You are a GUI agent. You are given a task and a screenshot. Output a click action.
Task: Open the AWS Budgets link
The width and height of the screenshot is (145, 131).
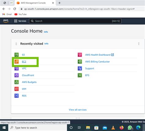(29, 82)
